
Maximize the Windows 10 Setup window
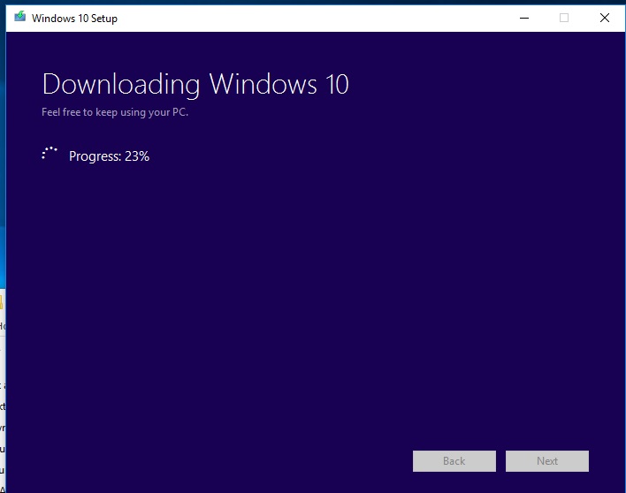tap(564, 18)
